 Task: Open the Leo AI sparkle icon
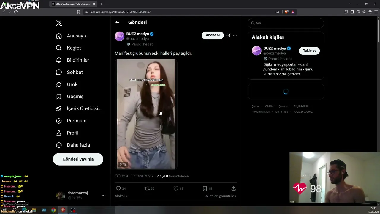[364, 12]
